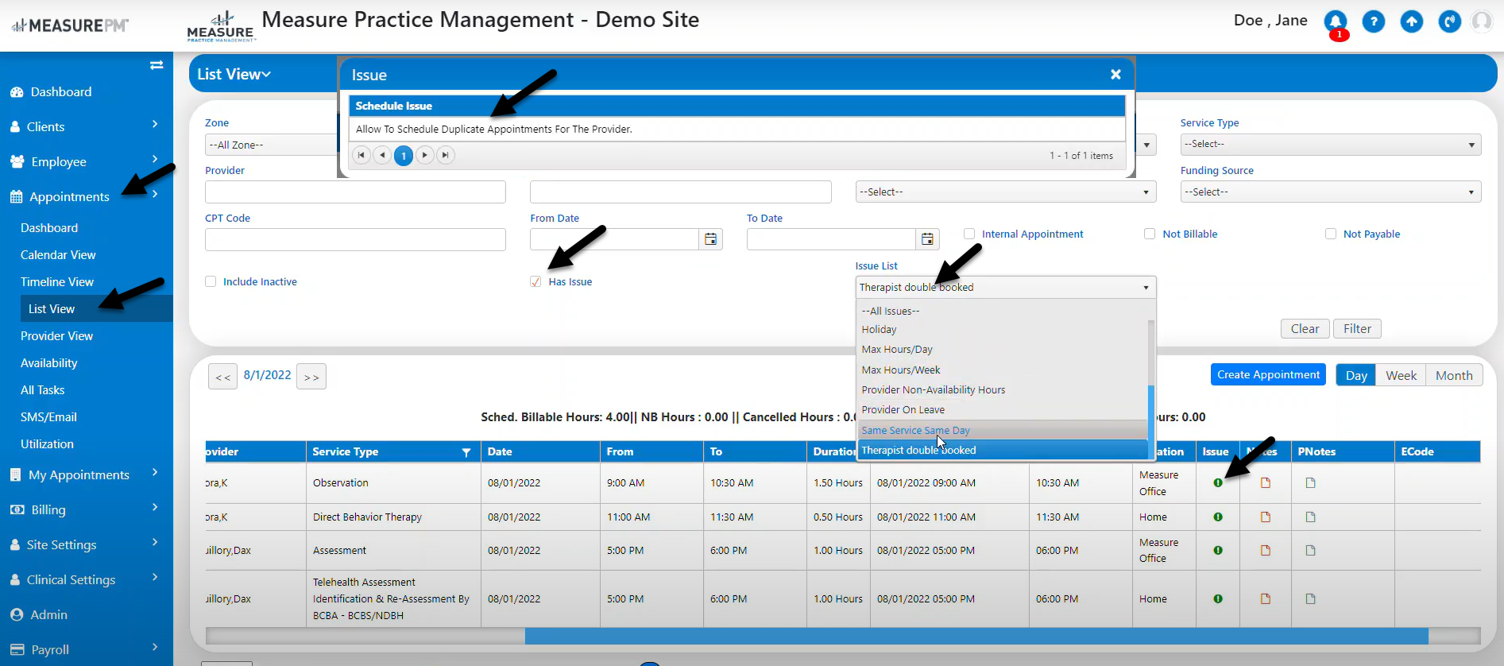Image resolution: width=1504 pixels, height=666 pixels.
Task: Open the help question mark icon
Action: [x=1374, y=21]
